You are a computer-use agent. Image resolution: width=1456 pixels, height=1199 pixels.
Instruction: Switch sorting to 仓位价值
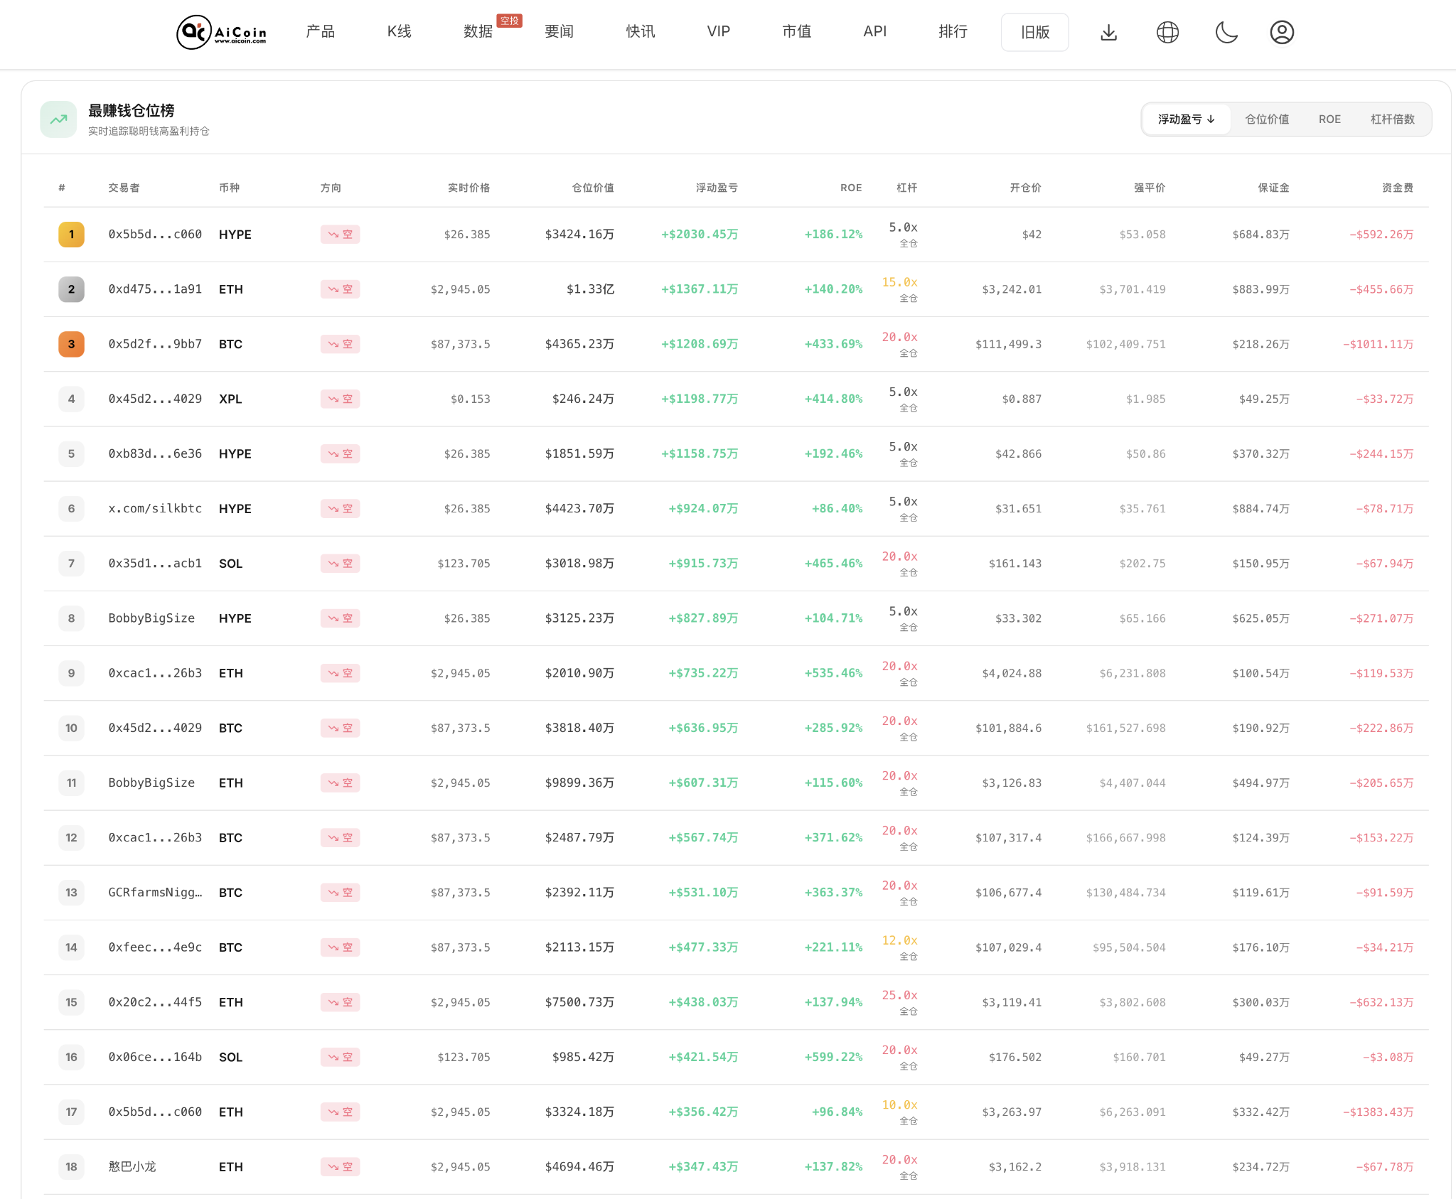point(1266,119)
